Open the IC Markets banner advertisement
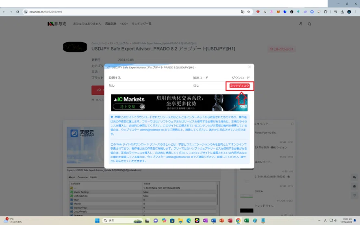Viewport: 360px width, 225px height. click(179, 103)
